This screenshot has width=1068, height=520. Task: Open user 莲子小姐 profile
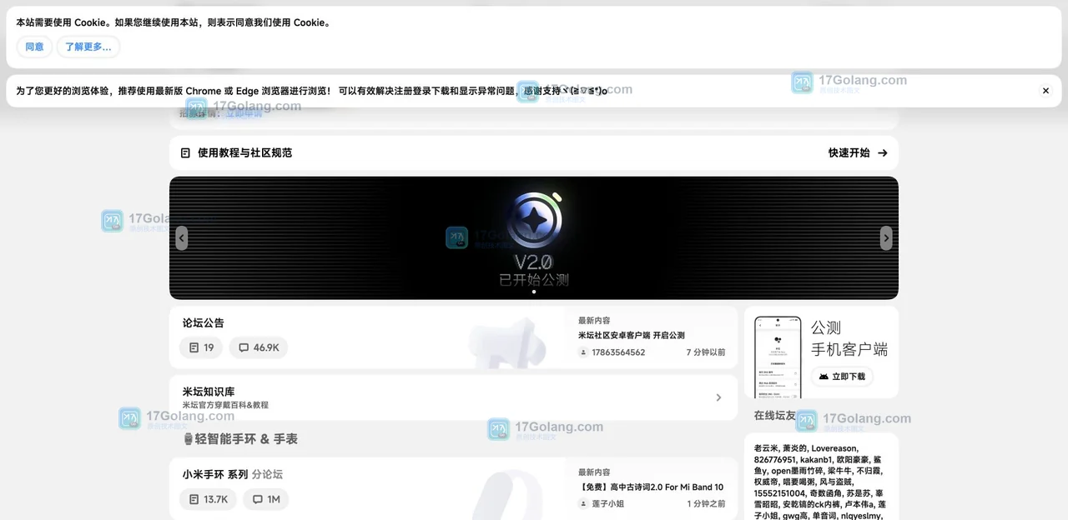point(608,504)
